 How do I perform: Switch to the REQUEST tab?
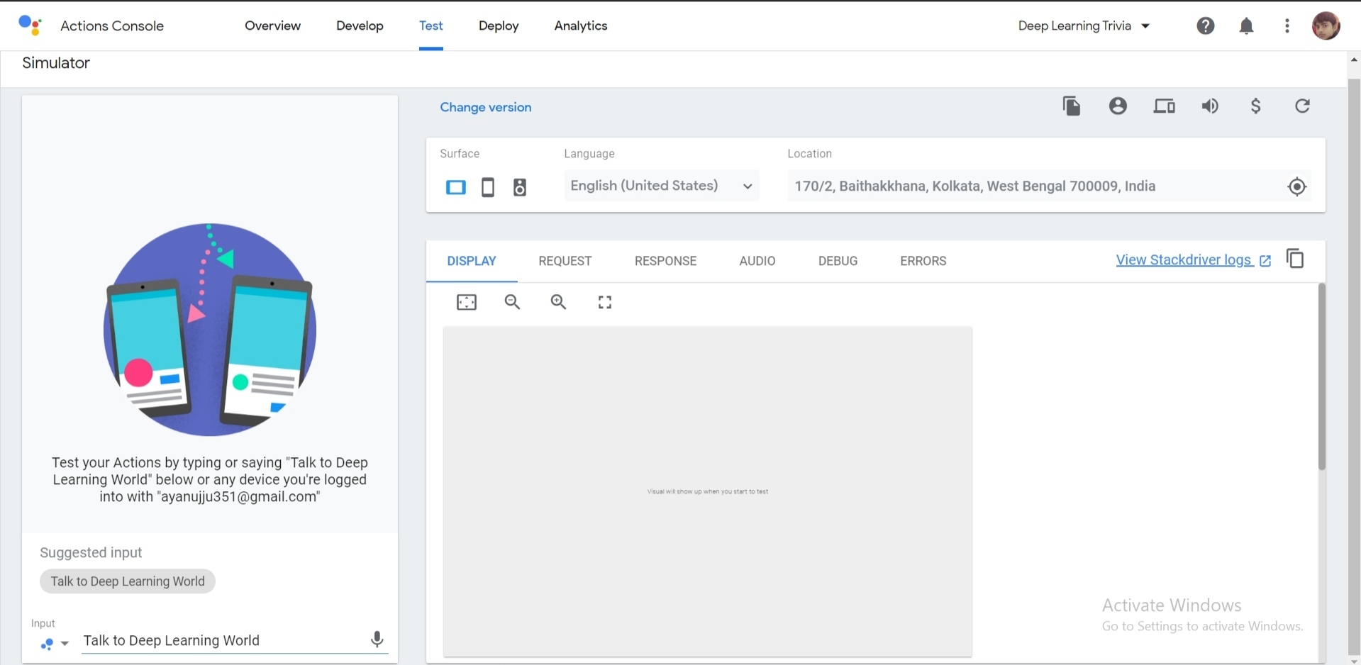(x=565, y=261)
